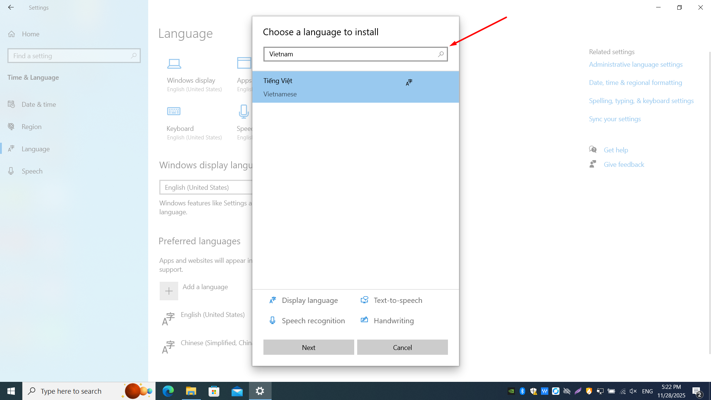Click the Vietnam language search field
Screen dimensions: 711x400
click(x=355, y=54)
